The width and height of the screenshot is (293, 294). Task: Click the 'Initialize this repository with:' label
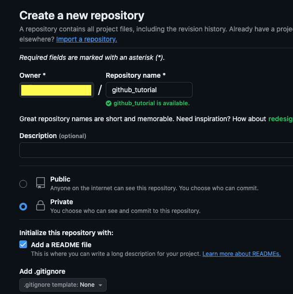(66, 233)
